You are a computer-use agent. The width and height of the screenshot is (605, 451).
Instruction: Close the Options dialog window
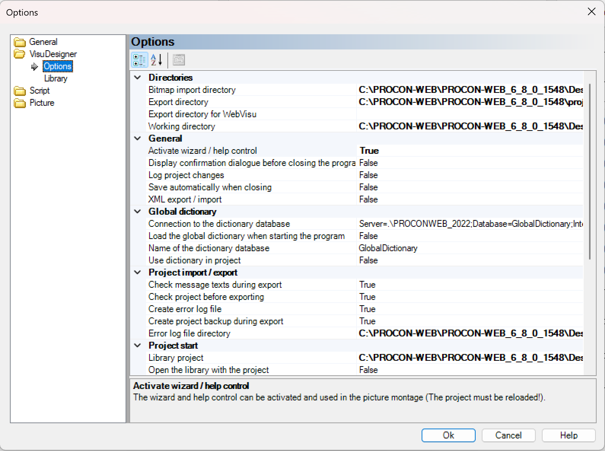pos(591,12)
